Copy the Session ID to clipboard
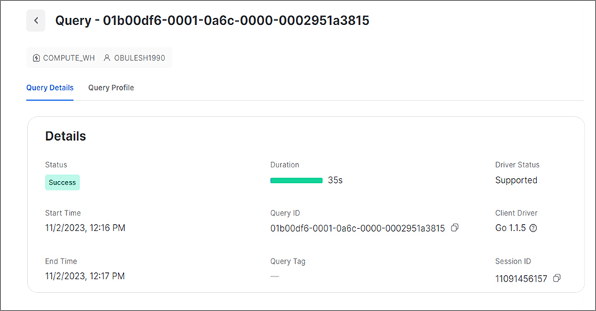The width and height of the screenshot is (596, 311). (557, 278)
